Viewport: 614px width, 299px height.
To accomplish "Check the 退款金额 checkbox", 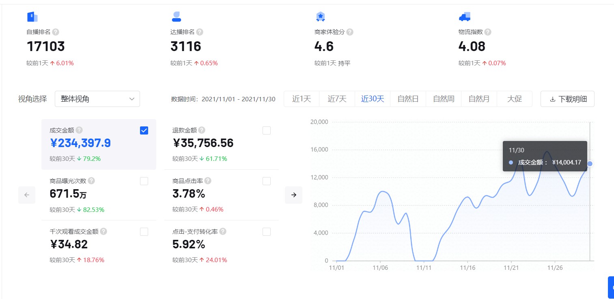I will [267, 130].
